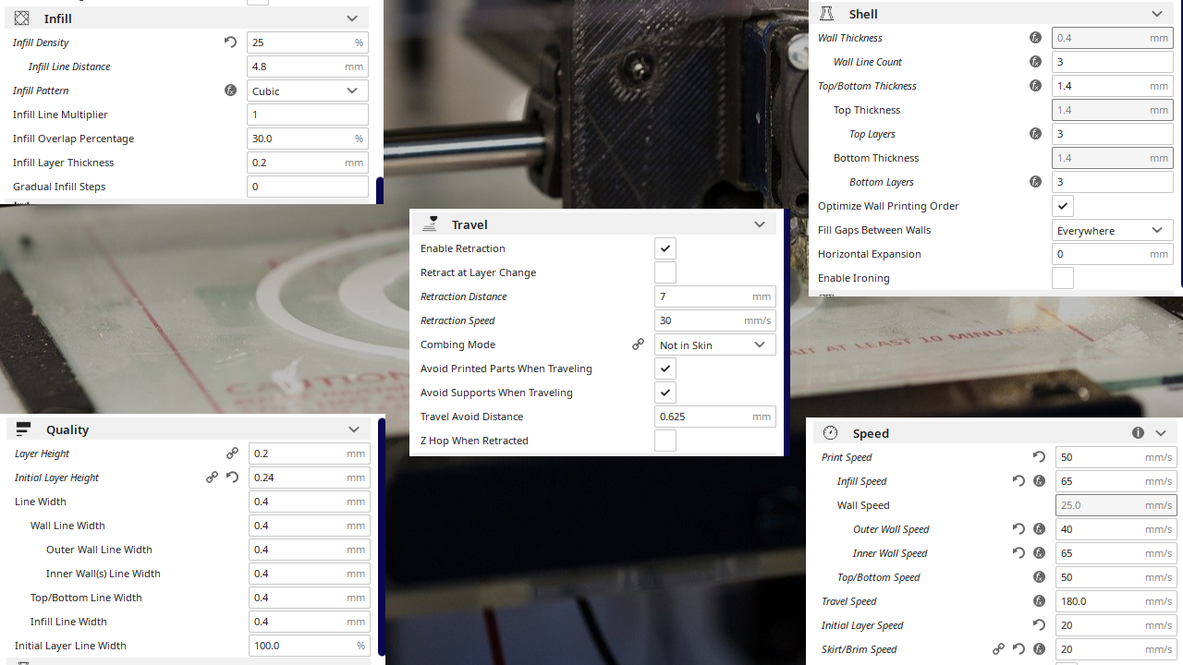Collapse the Travel settings section
The width and height of the screenshot is (1183, 665).
[760, 224]
